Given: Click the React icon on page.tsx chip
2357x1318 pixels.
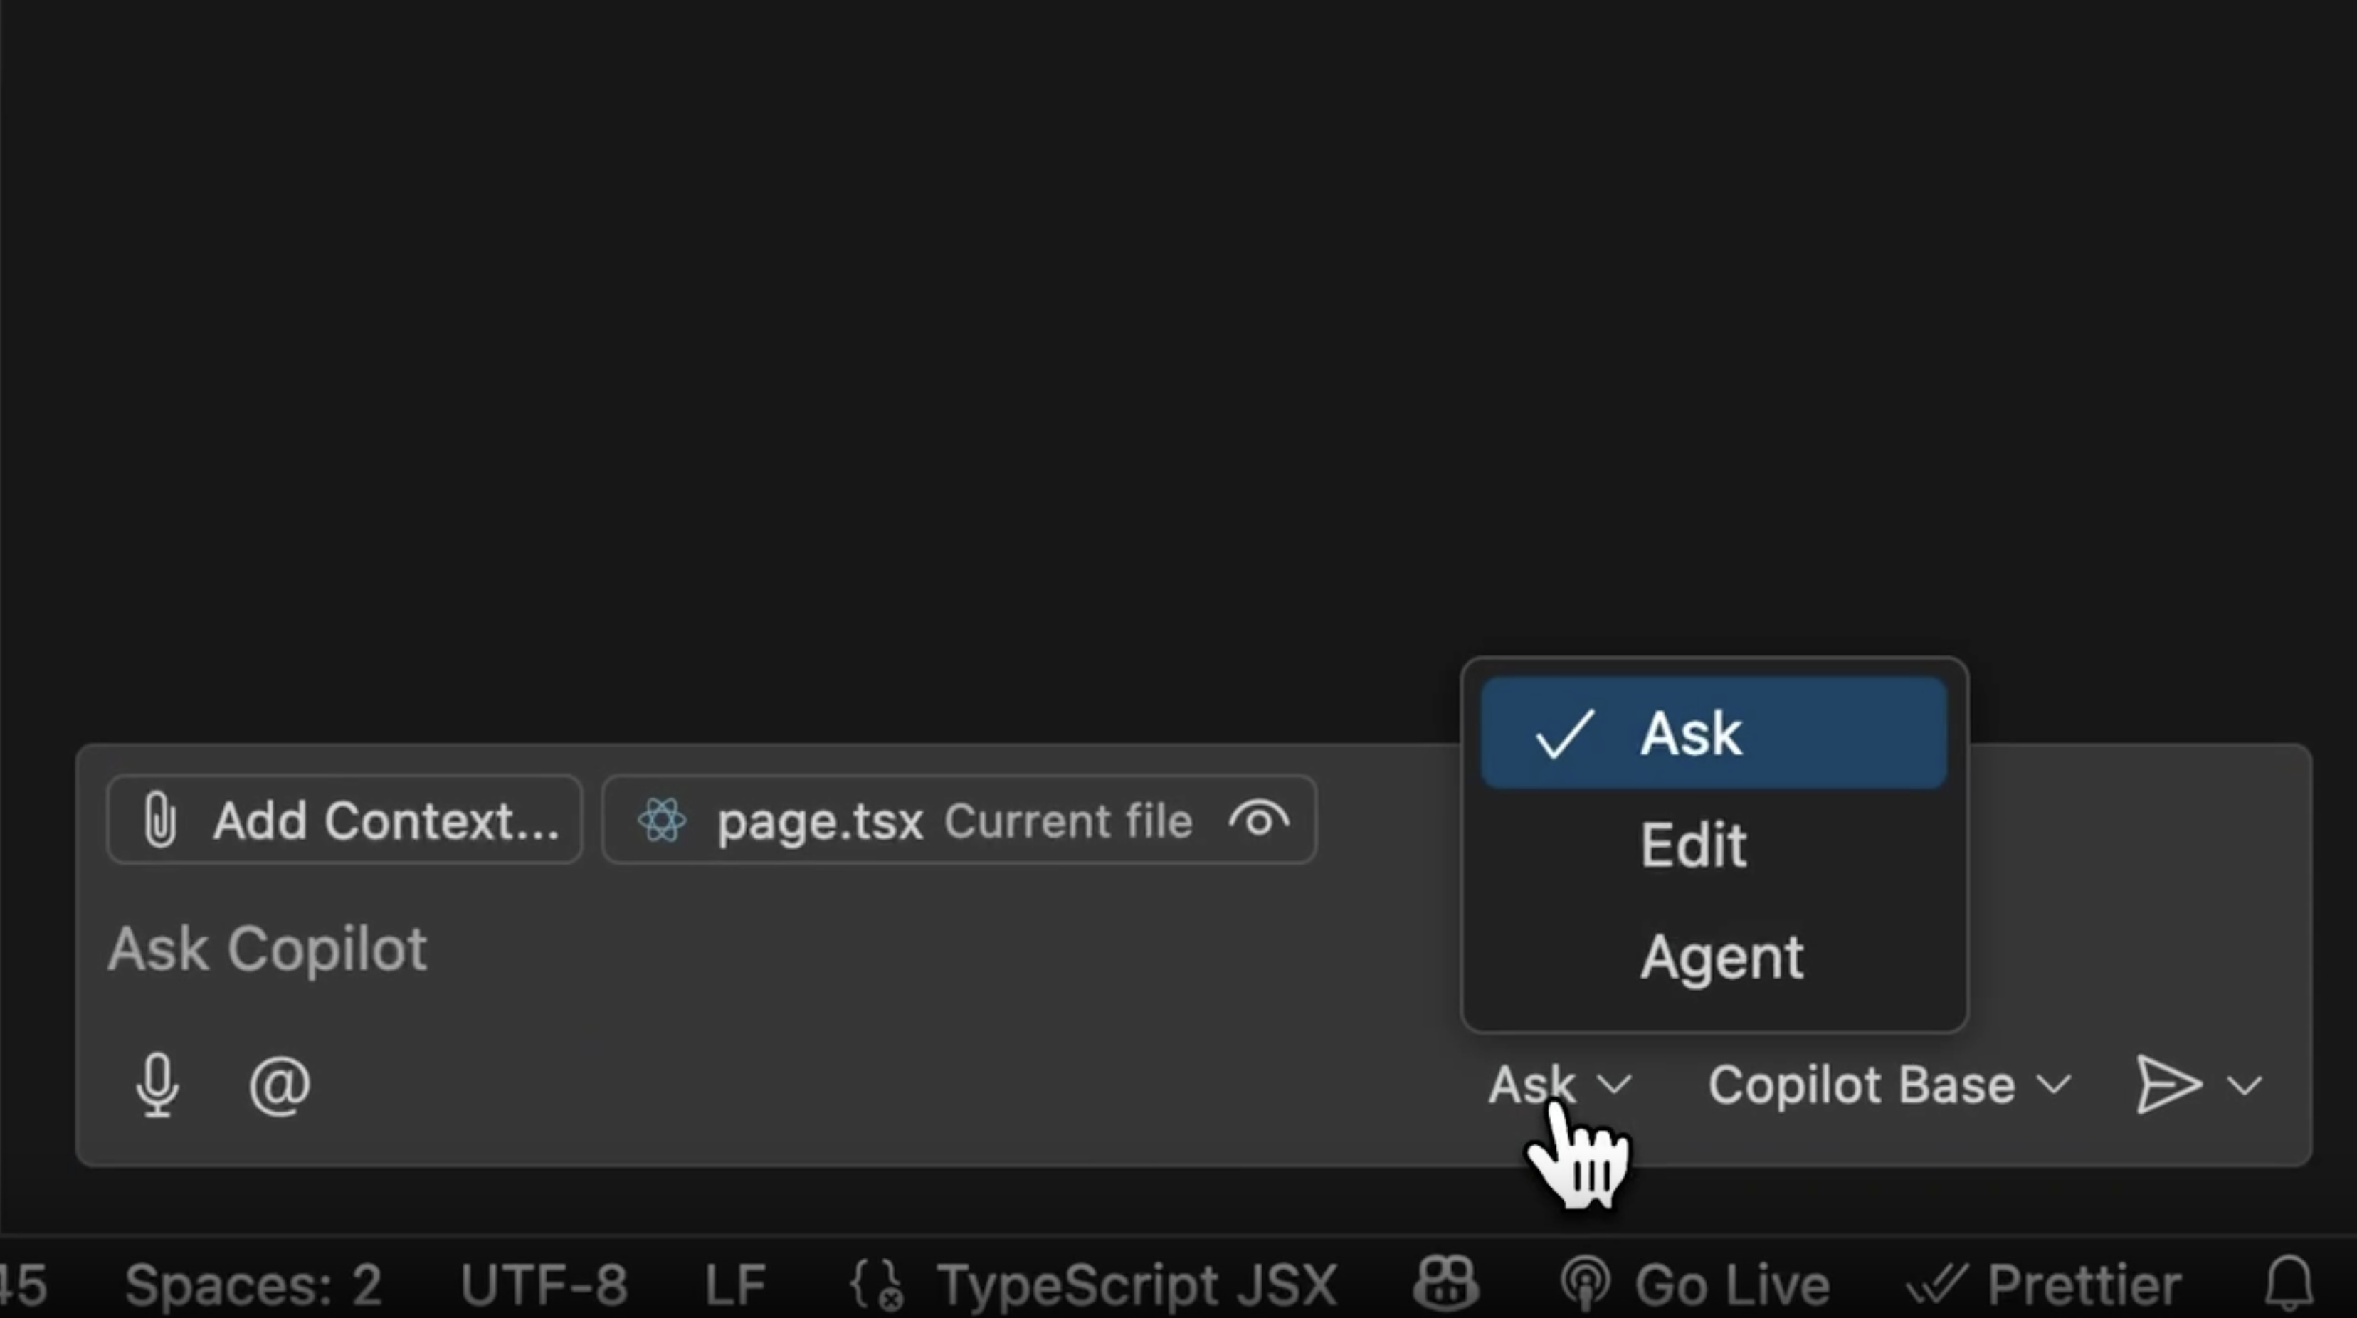Looking at the screenshot, I should tap(663, 820).
